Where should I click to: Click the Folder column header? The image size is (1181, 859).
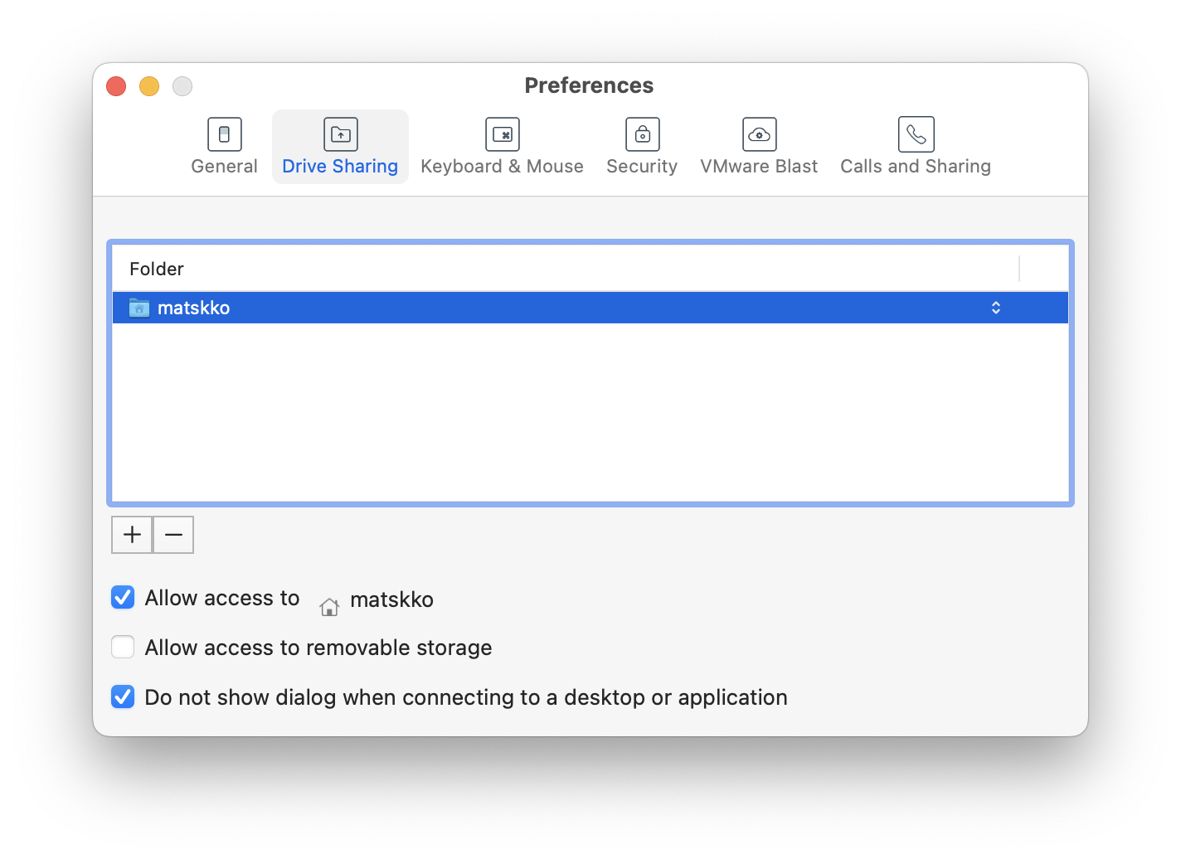157,269
